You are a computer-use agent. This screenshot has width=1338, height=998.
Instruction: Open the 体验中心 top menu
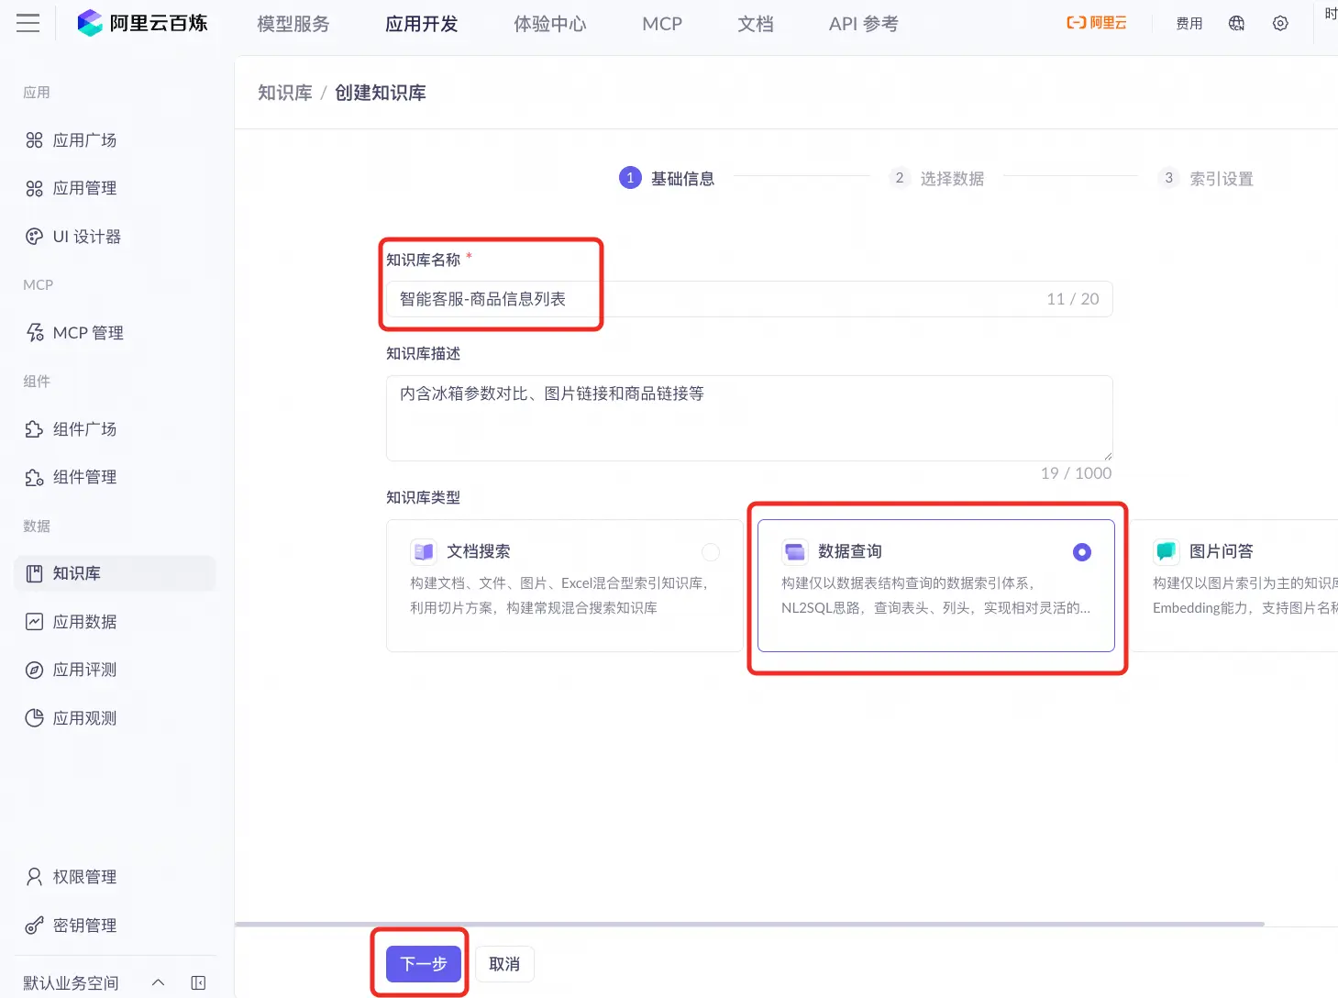(x=550, y=24)
